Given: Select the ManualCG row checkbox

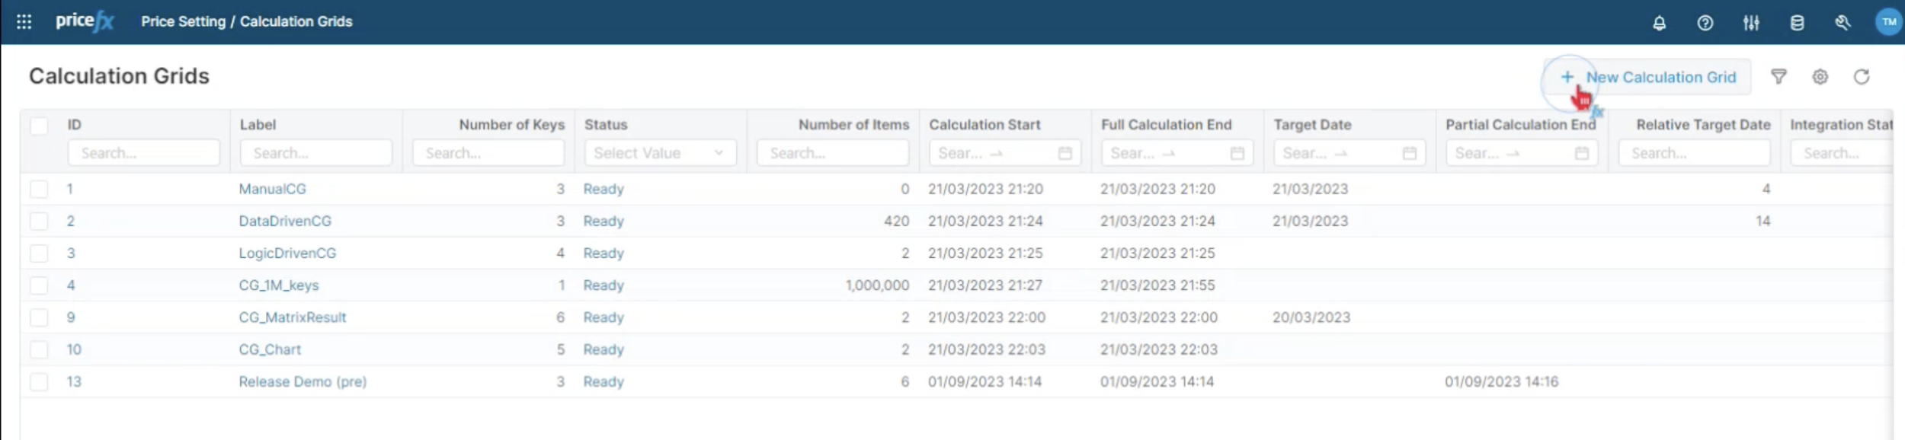Looking at the screenshot, I should pyautogui.click(x=39, y=190).
